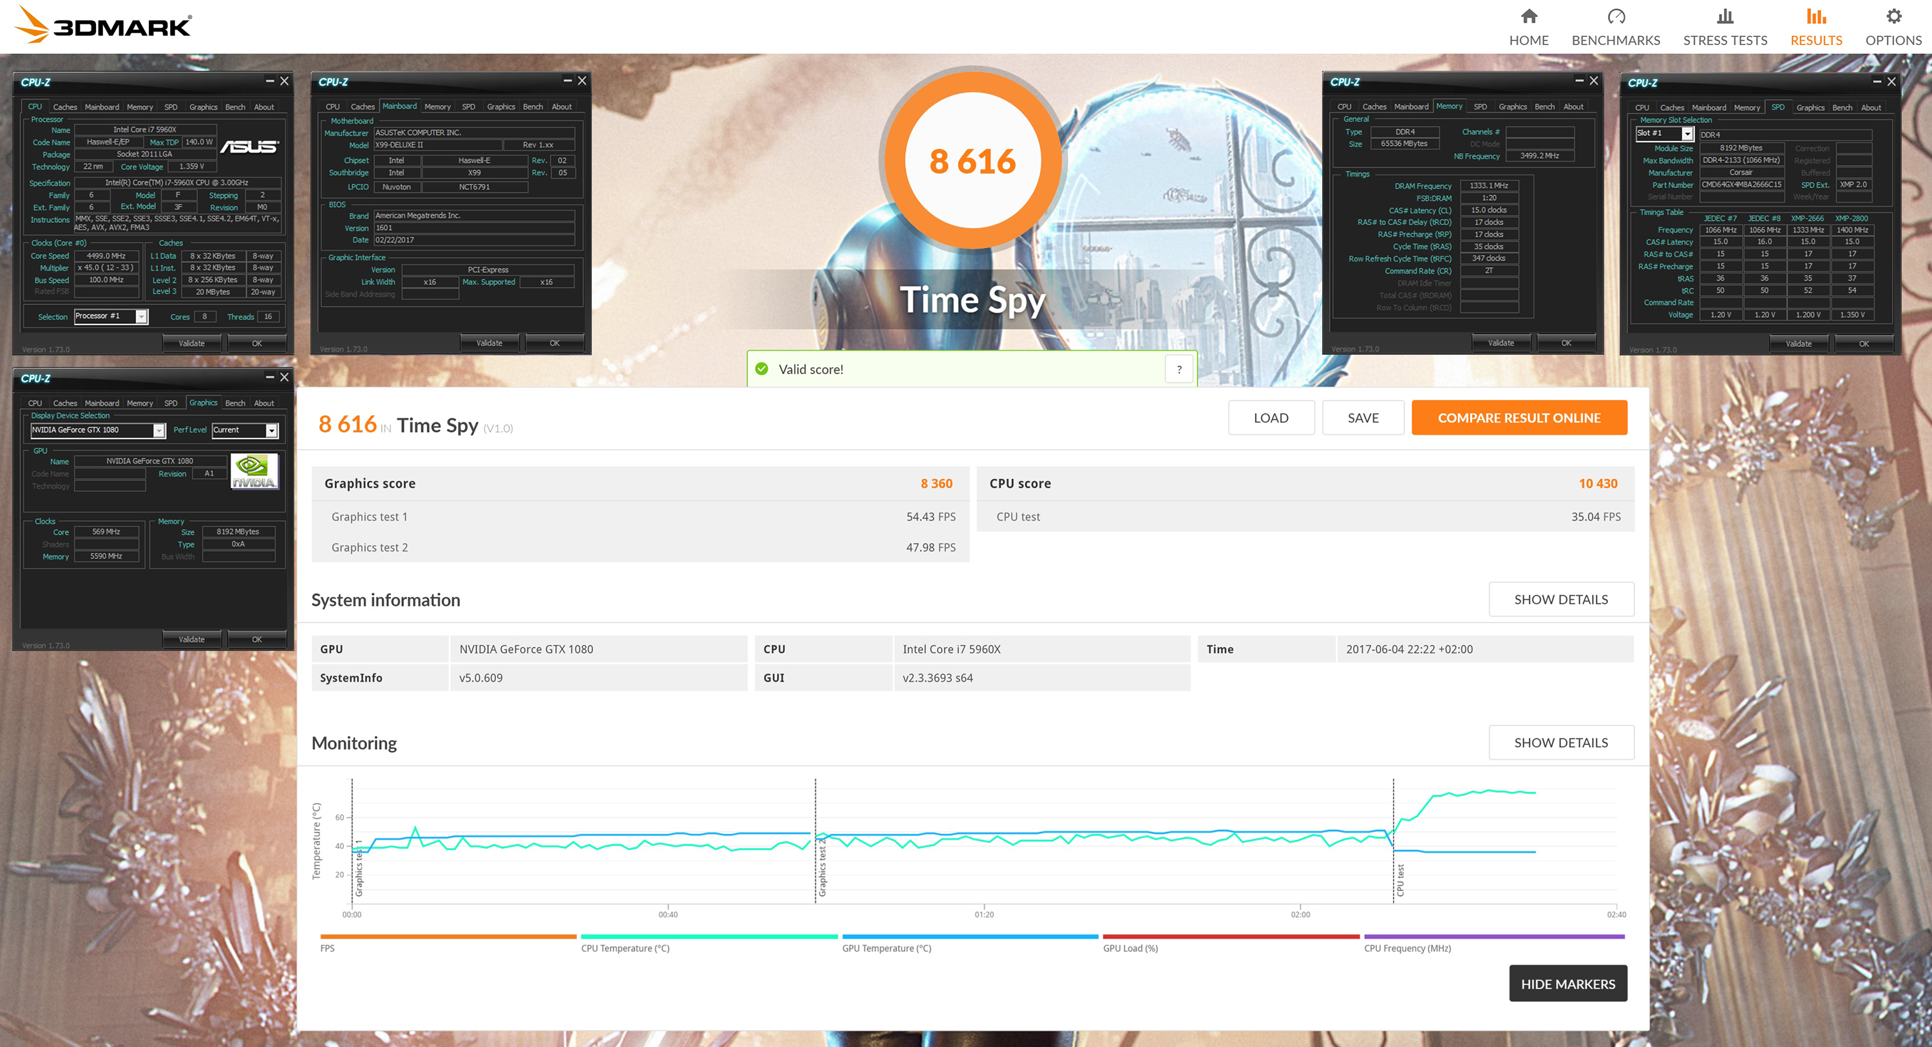Click the SystemInfo version v5.0.609

pyautogui.click(x=481, y=678)
